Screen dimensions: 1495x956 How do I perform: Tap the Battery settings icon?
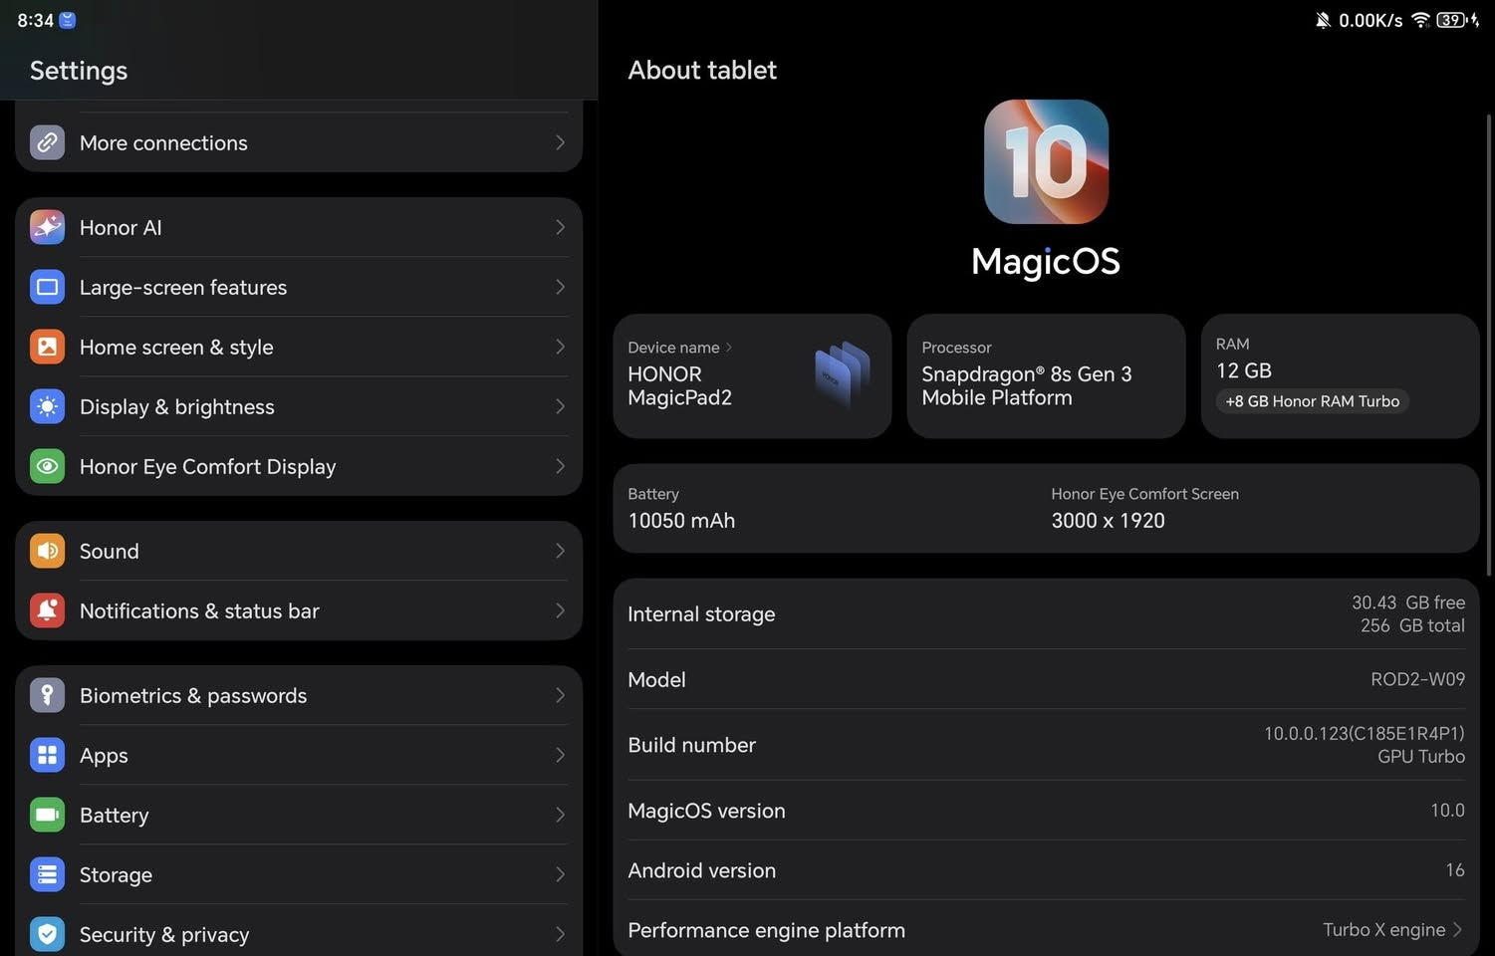click(47, 815)
